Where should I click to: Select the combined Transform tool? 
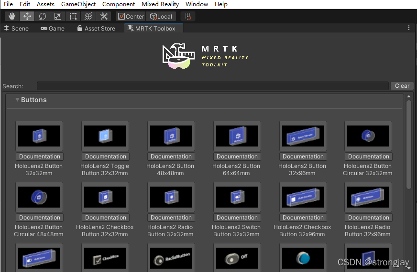88,16
